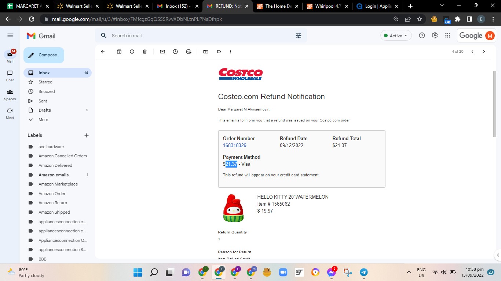Screen dimensions: 501x281
Task: Go to the newer email arrow
Action: pyautogui.click(x=472, y=52)
